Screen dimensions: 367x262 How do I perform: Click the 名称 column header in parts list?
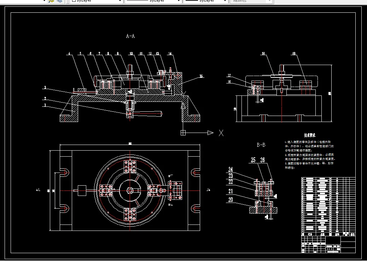[x=322, y=234]
